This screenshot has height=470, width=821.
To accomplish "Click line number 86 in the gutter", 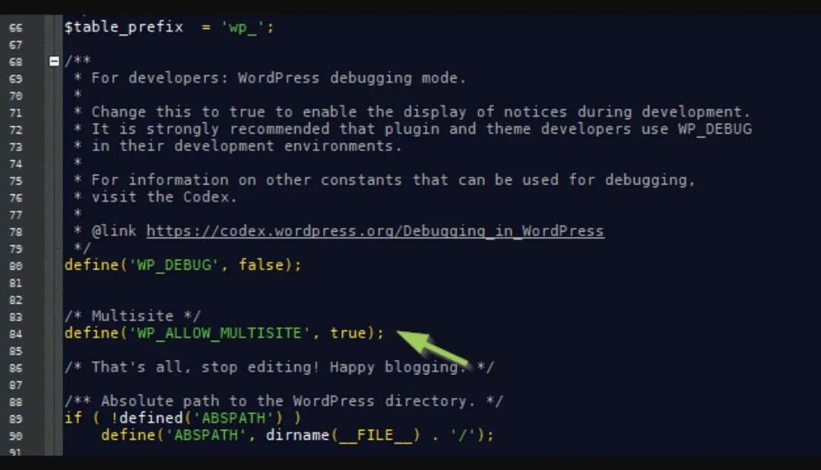I will click(x=16, y=368).
